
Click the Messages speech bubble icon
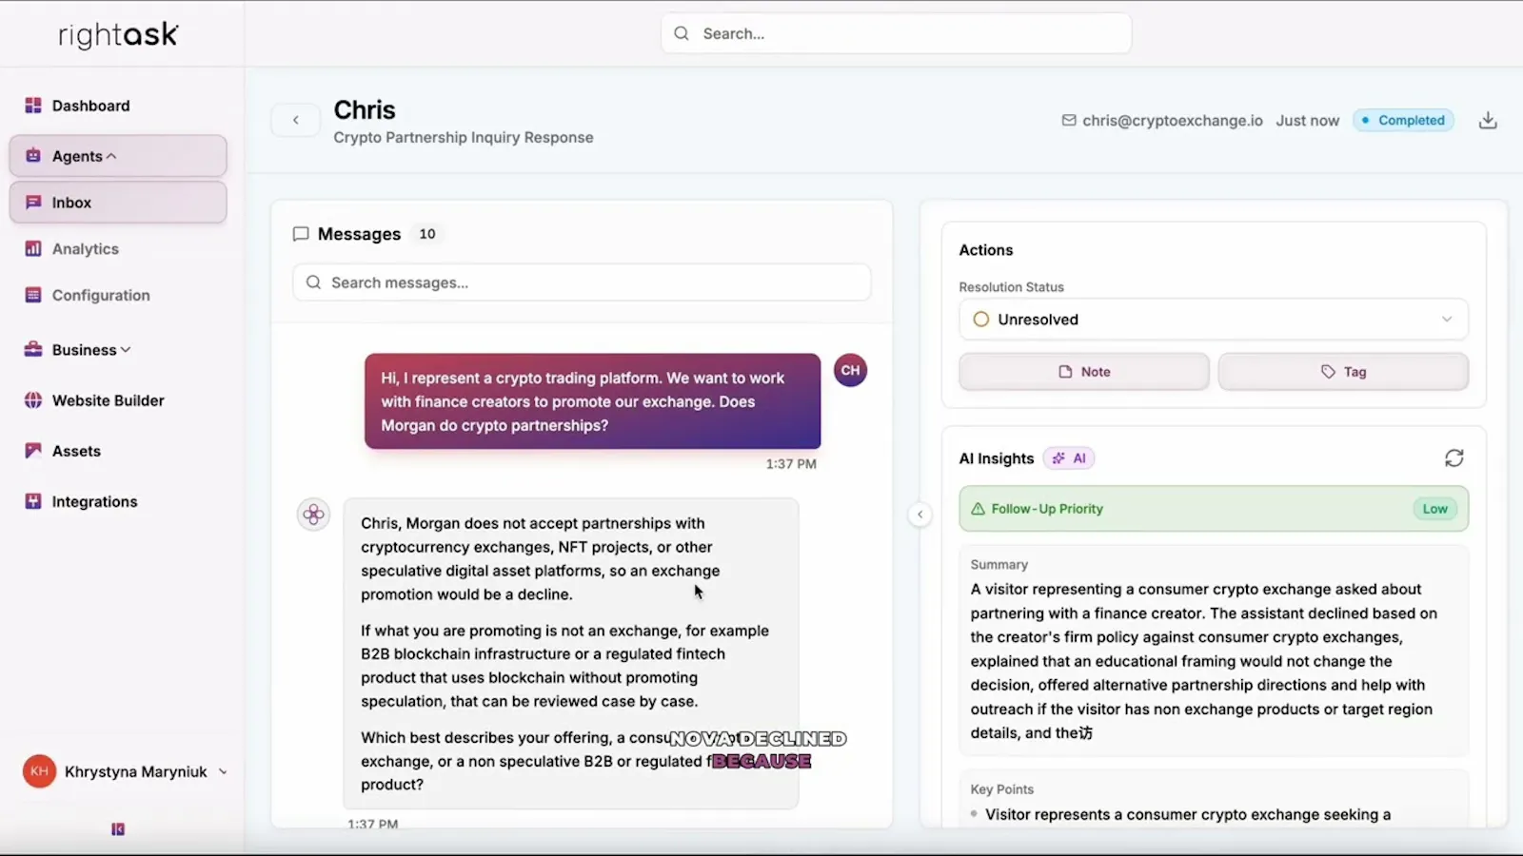(301, 234)
